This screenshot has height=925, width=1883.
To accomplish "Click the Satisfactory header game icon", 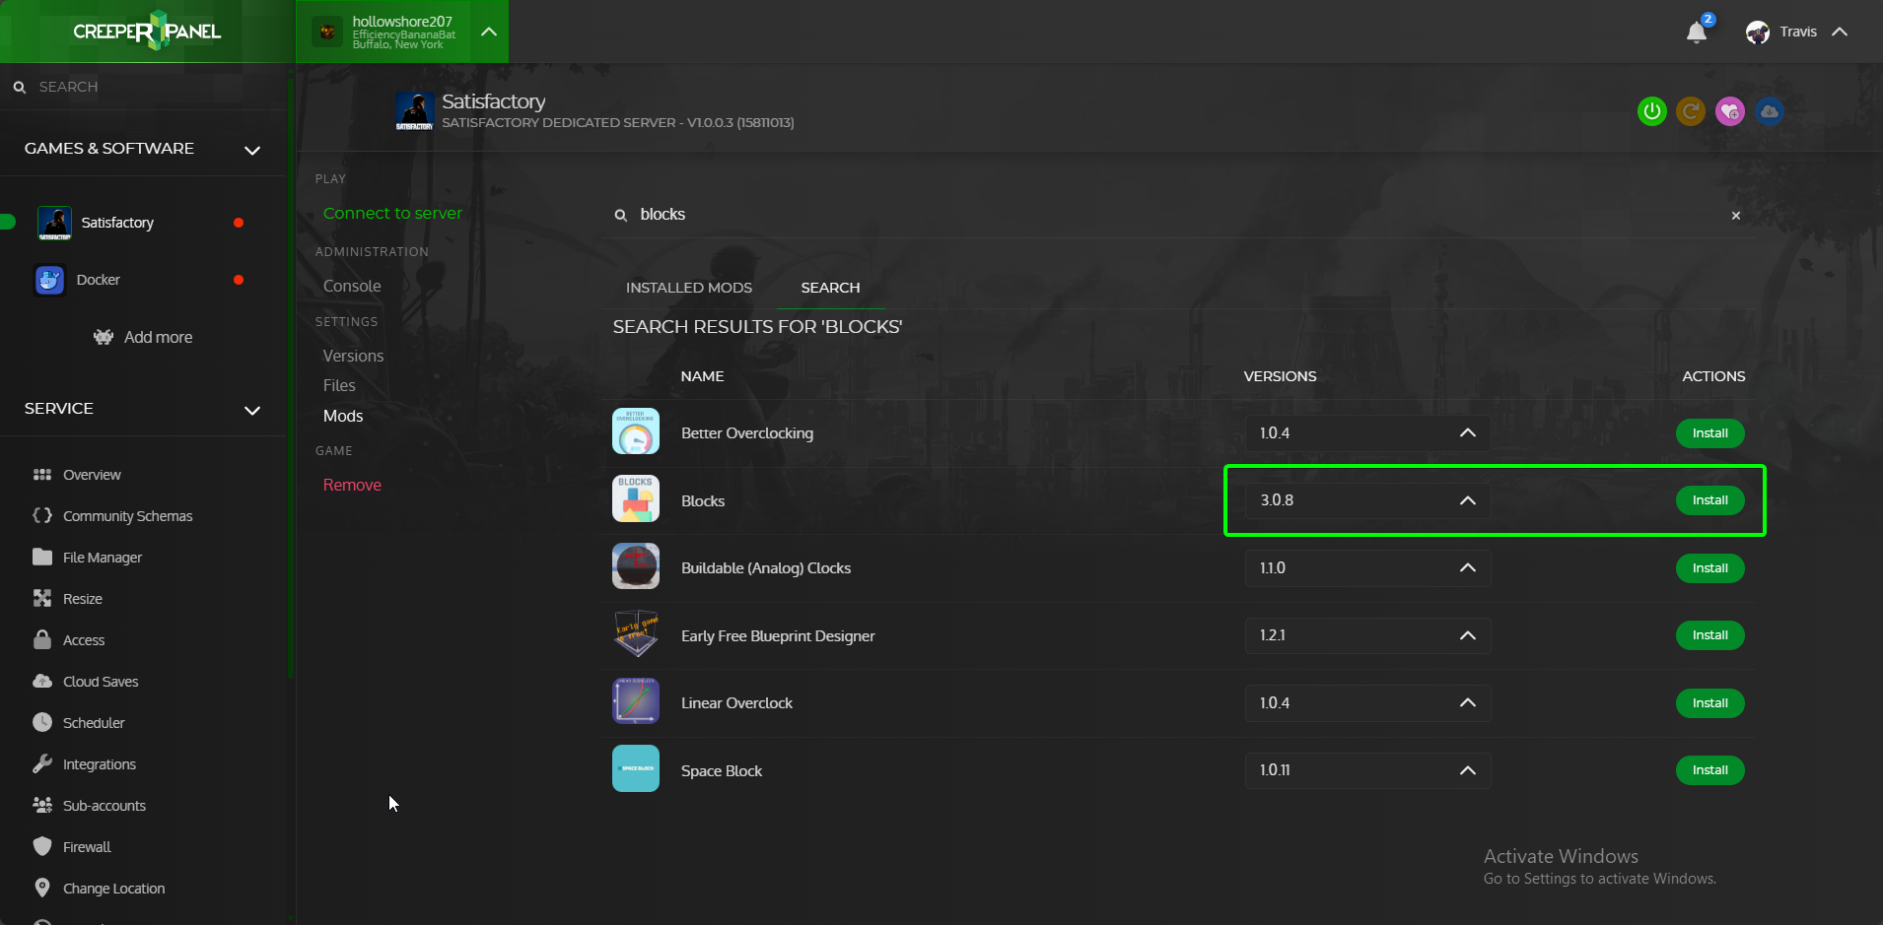I will tap(414, 111).
